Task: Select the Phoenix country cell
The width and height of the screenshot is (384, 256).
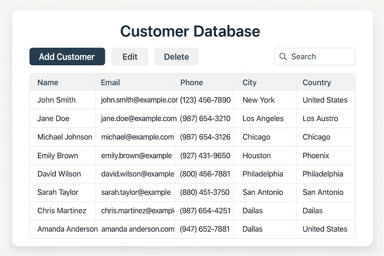Action: click(326, 155)
